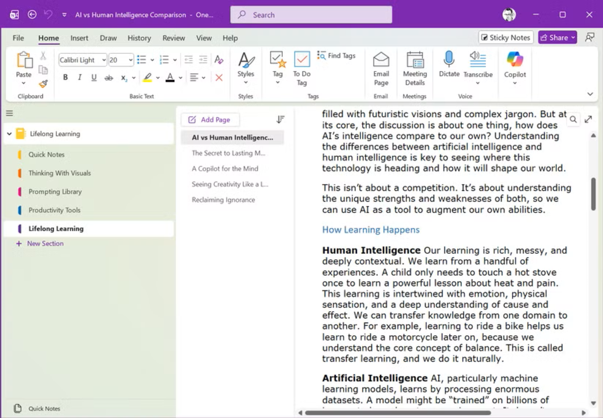Open the Insert ribbon tab
The width and height of the screenshot is (603, 418).
(79, 38)
